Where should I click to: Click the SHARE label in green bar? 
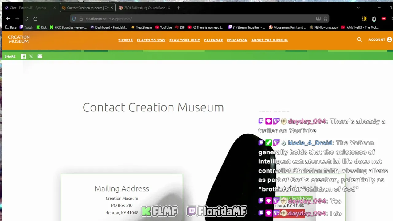click(x=10, y=56)
